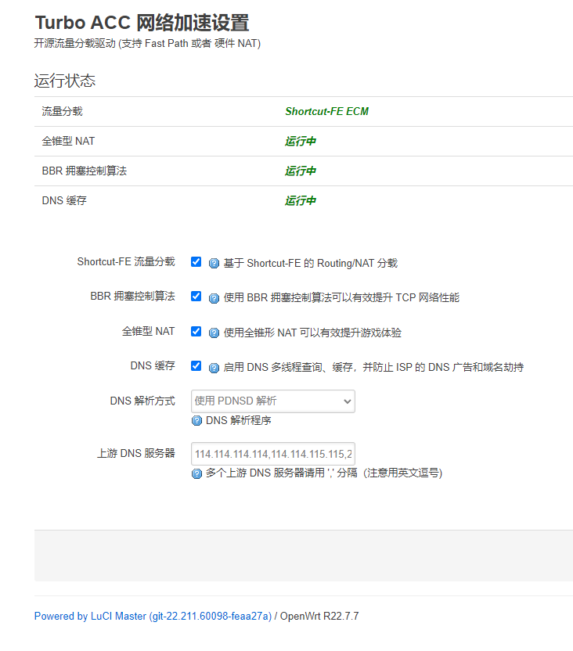Image resolution: width=573 pixels, height=651 pixels.
Task: Uncheck the 全锥型 NAT option checkbox
Action: pos(196,331)
